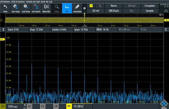Image resolution: width=169 pixels, height=109 pixels.
Task: Open Load Setup from toolbar
Action: 26,8
